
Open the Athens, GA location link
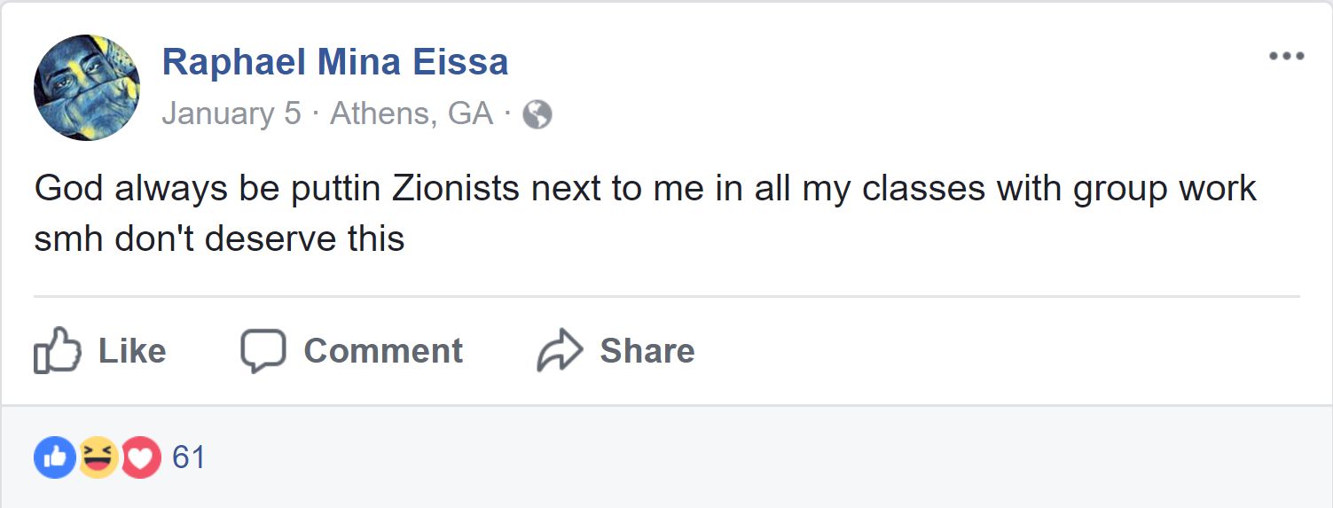tap(412, 114)
